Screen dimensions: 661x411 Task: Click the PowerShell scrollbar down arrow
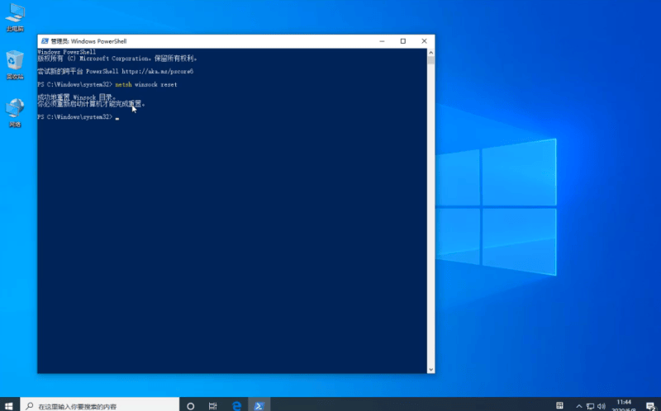[x=430, y=368]
